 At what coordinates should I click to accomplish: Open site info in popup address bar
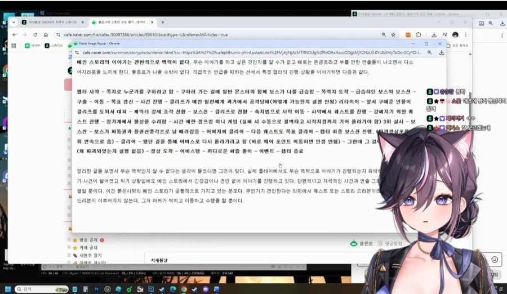coord(77,52)
